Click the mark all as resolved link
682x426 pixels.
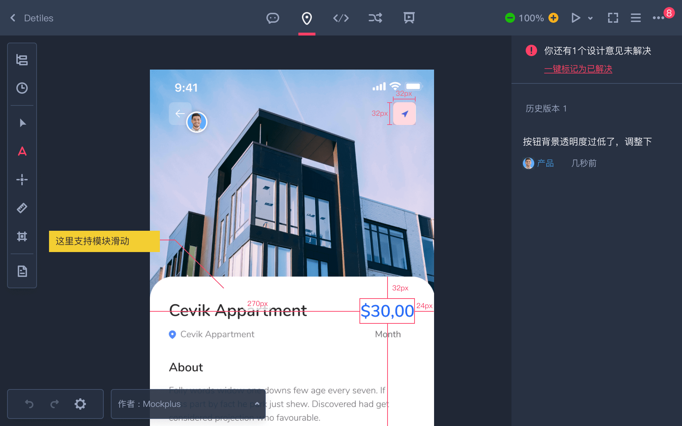[578, 69]
